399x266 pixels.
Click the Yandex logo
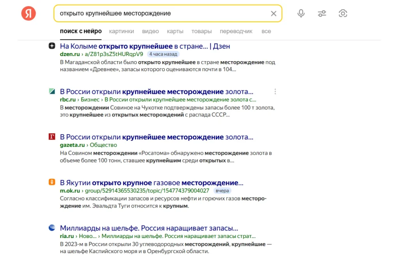coord(28,13)
